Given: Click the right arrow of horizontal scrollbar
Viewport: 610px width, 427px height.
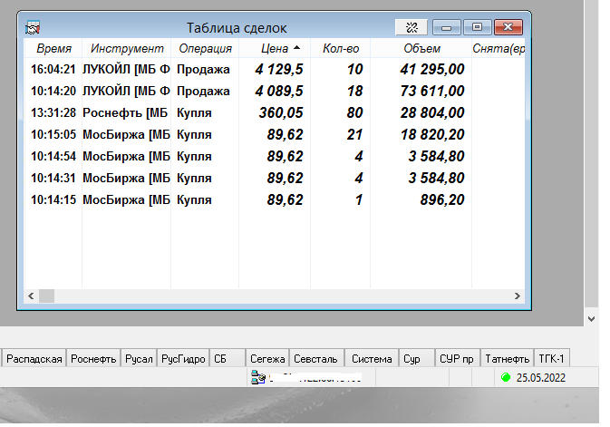Looking at the screenshot, I should [x=518, y=296].
